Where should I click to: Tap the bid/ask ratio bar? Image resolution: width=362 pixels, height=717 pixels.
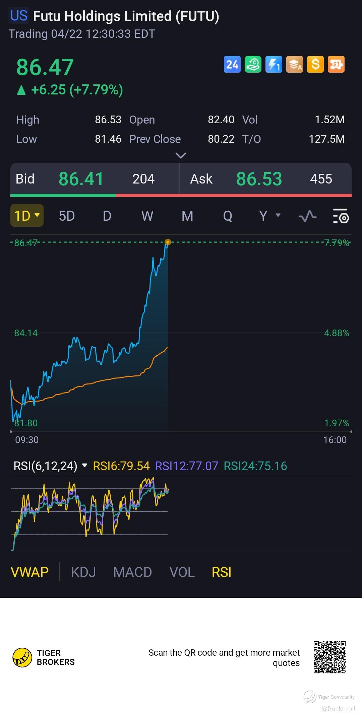point(181,195)
